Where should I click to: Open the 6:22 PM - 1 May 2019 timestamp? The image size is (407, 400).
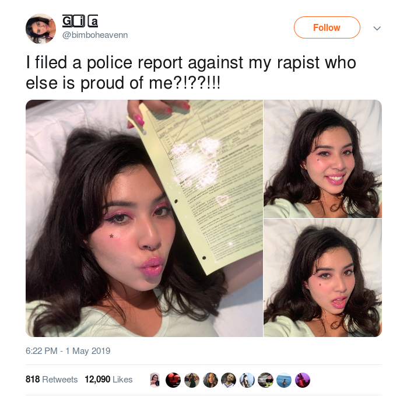click(68, 351)
